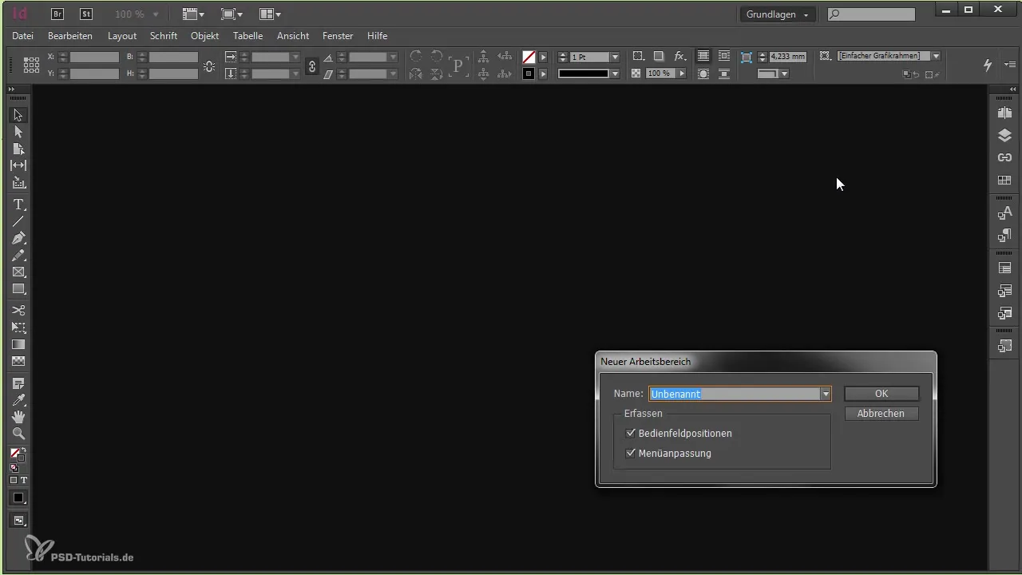Select the Gradient Feather tool
1022x575 pixels.
18,361
